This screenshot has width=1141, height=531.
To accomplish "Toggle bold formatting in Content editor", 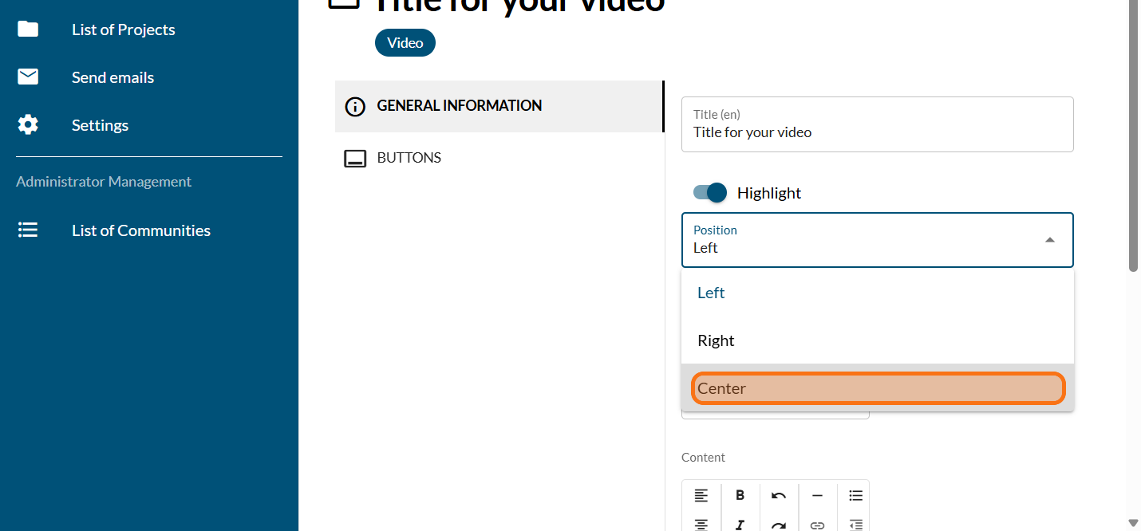I will (x=740, y=495).
